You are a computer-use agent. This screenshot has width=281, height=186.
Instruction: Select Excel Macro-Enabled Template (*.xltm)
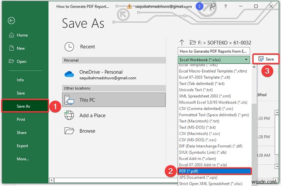click(x=213, y=71)
